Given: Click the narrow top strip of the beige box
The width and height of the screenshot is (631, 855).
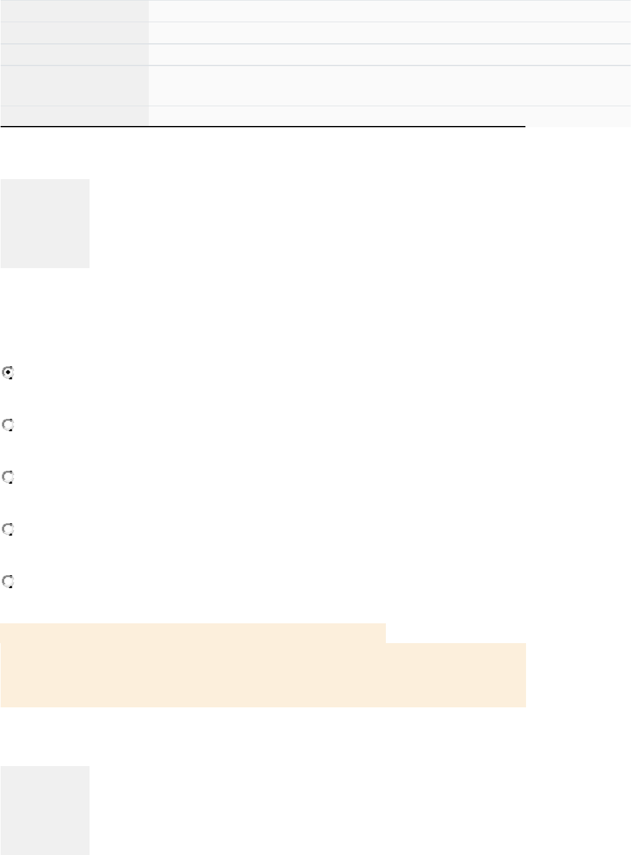Looking at the screenshot, I should (x=193, y=633).
